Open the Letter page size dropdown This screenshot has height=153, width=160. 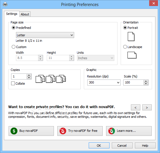coord(45,35)
